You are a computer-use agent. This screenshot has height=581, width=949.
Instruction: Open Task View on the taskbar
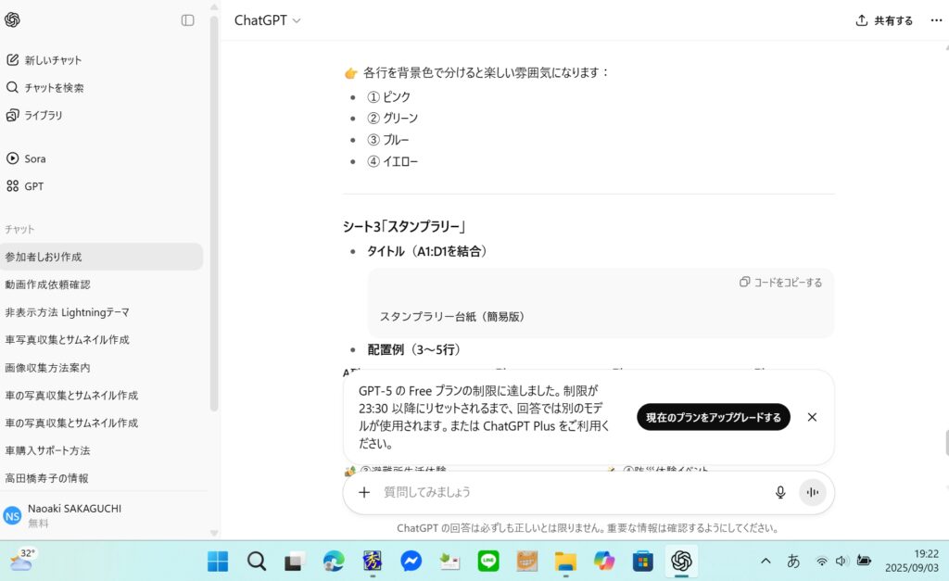tap(295, 562)
